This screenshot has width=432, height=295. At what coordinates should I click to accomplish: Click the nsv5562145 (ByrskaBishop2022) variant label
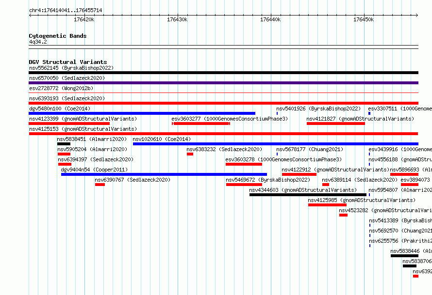click(71, 68)
